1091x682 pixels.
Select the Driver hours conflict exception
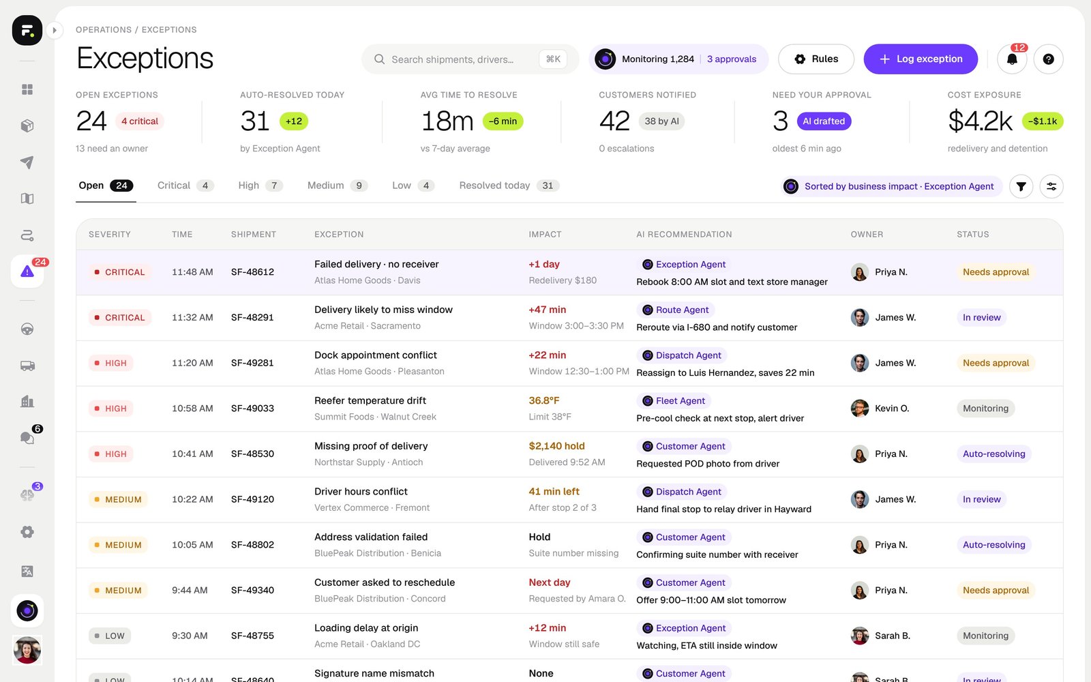tap(361, 492)
